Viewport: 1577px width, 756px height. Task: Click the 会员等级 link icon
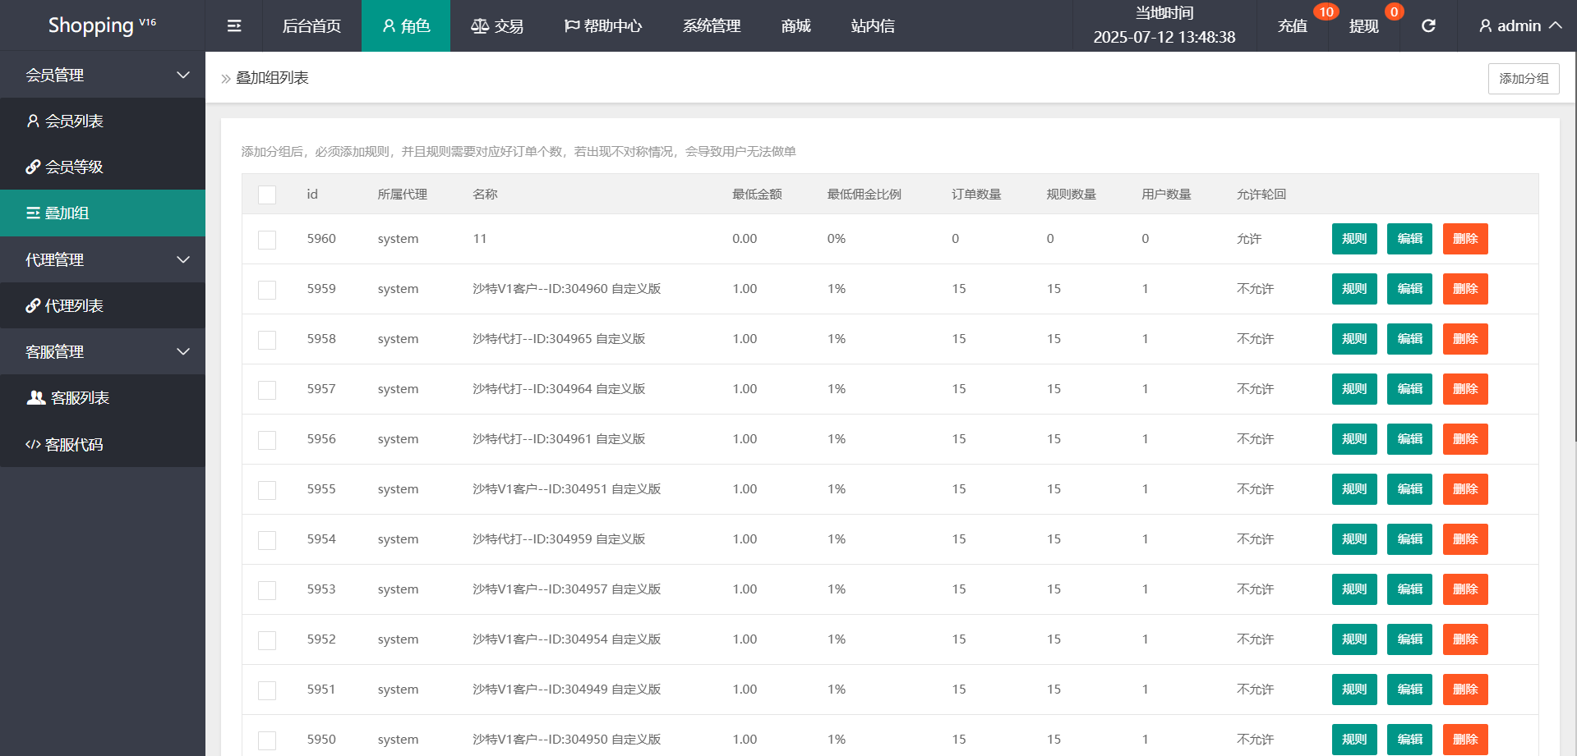coord(33,167)
